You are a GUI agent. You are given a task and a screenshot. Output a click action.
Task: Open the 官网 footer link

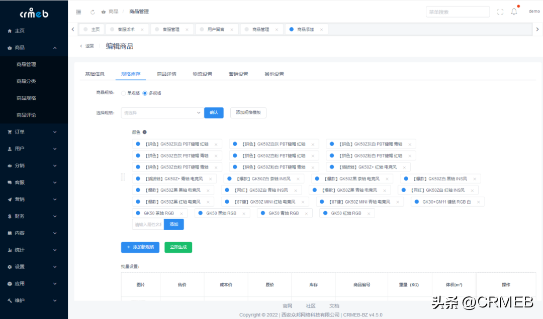point(288,306)
